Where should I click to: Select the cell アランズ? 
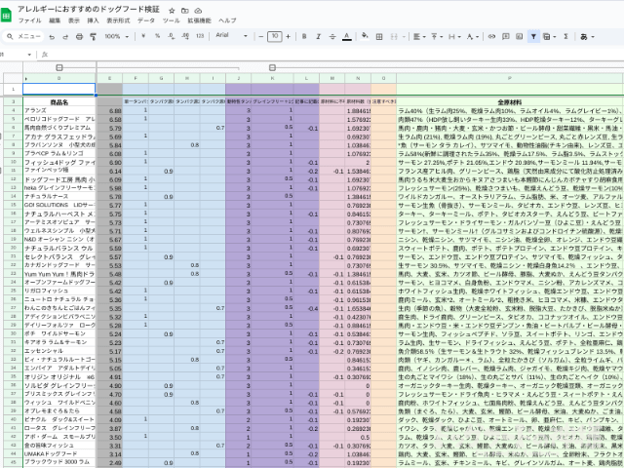pos(59,110)
